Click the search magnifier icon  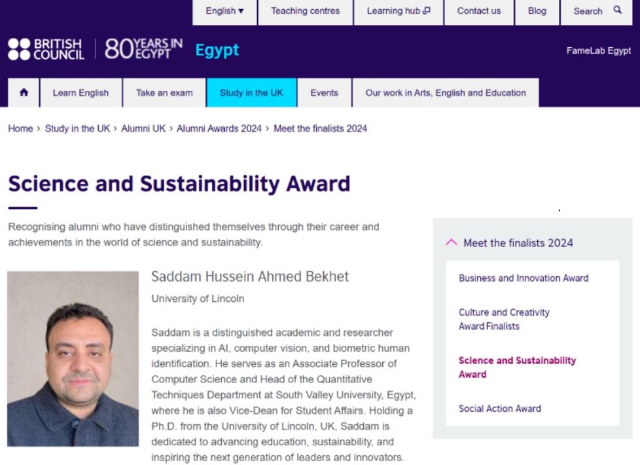pos(618,10)
